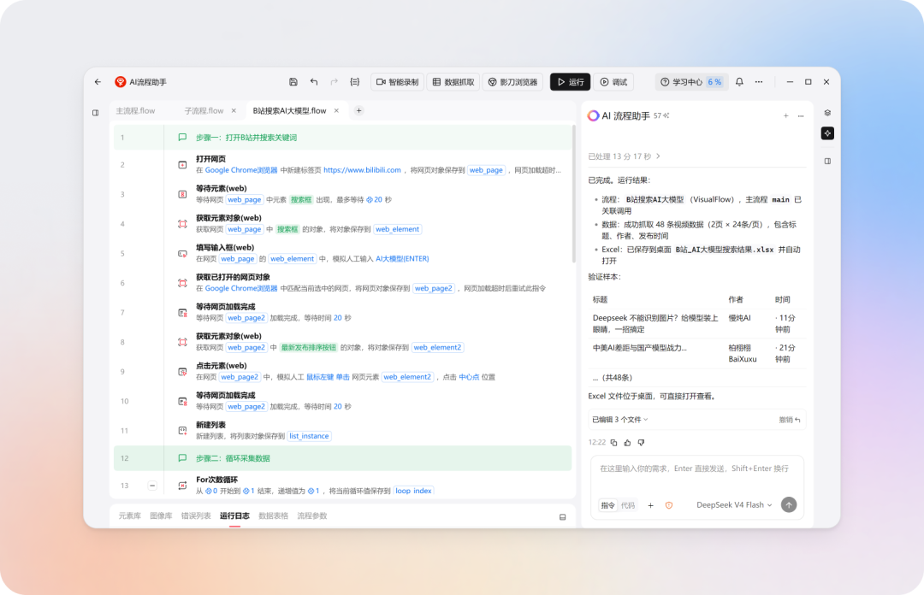The height and width of the screenshot is (595, 924).
Task: Run the flow with 运行 button
Action: pyautogui.click(x=570, y=82)
